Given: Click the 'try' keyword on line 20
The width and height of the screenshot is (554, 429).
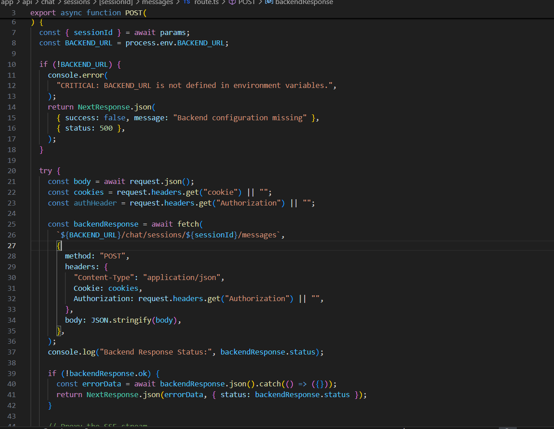Looking at the screenshot, I should 46,171.
